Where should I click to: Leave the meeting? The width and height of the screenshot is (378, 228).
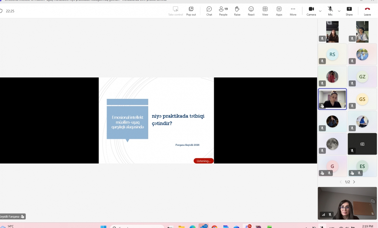coord(367,11)
